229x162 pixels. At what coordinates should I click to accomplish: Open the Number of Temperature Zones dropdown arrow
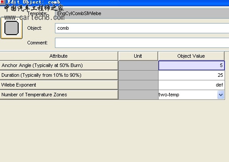[x=221, y=95]
